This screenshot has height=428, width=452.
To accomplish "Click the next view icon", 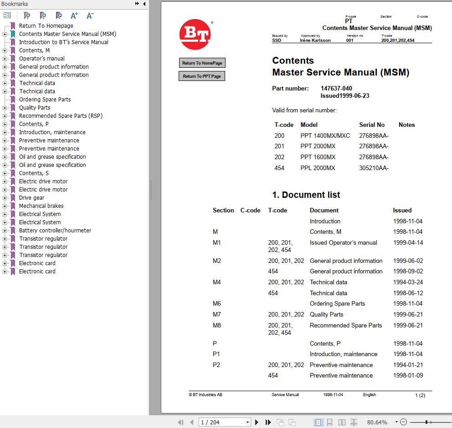I will [x=292, y=422].
